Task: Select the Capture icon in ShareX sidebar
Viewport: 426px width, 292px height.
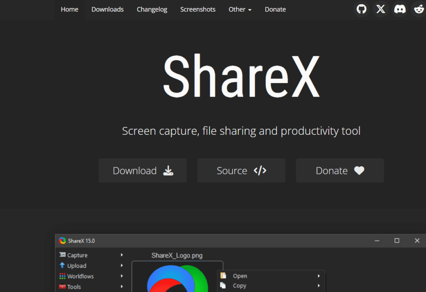Action: pyautogui.click(x=62, y=255)
